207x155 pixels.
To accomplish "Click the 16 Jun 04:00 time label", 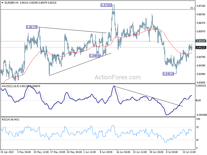I will 123,152.
